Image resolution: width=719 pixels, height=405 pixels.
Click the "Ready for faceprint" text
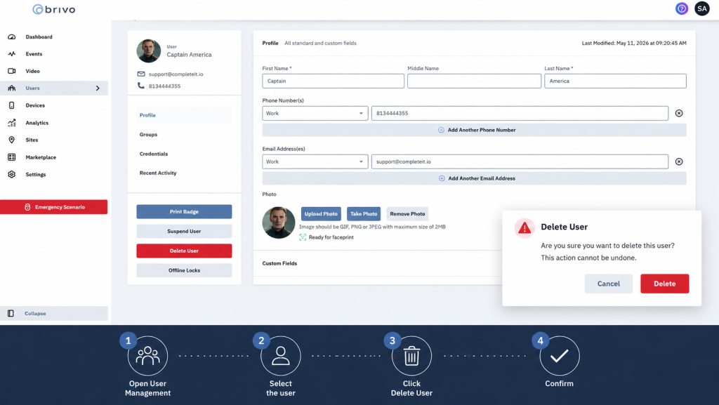(x=331, y=237)
